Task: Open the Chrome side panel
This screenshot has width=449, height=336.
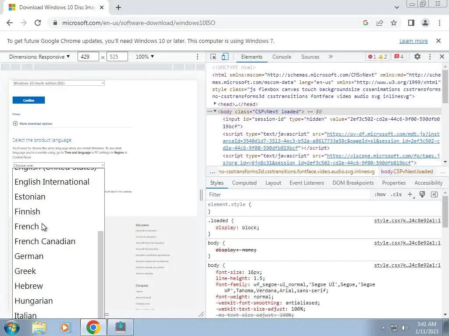Action: (x=411, y=23)
